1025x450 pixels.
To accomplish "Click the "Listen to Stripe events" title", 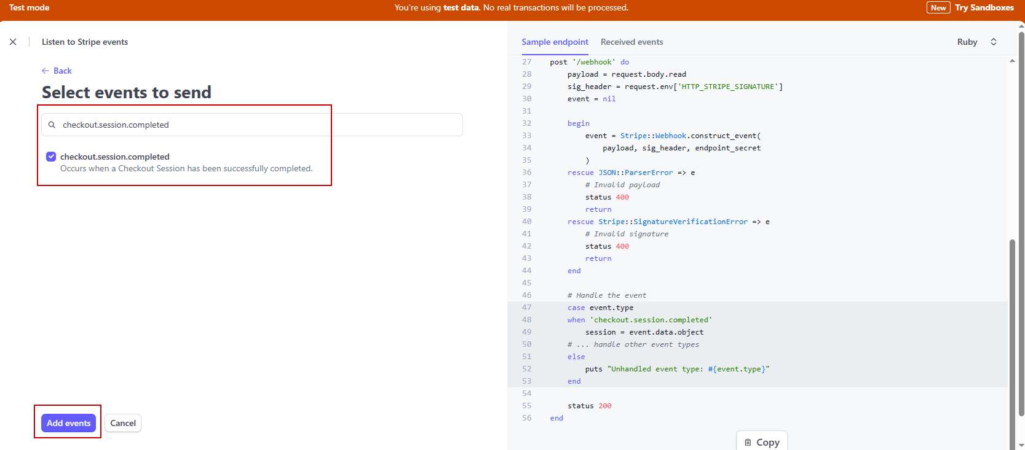I will click(x=85, y=42).
